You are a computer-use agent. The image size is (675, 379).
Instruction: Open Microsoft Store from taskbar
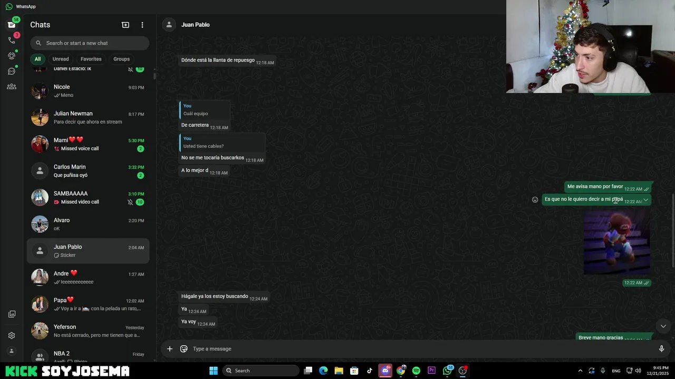354,371
